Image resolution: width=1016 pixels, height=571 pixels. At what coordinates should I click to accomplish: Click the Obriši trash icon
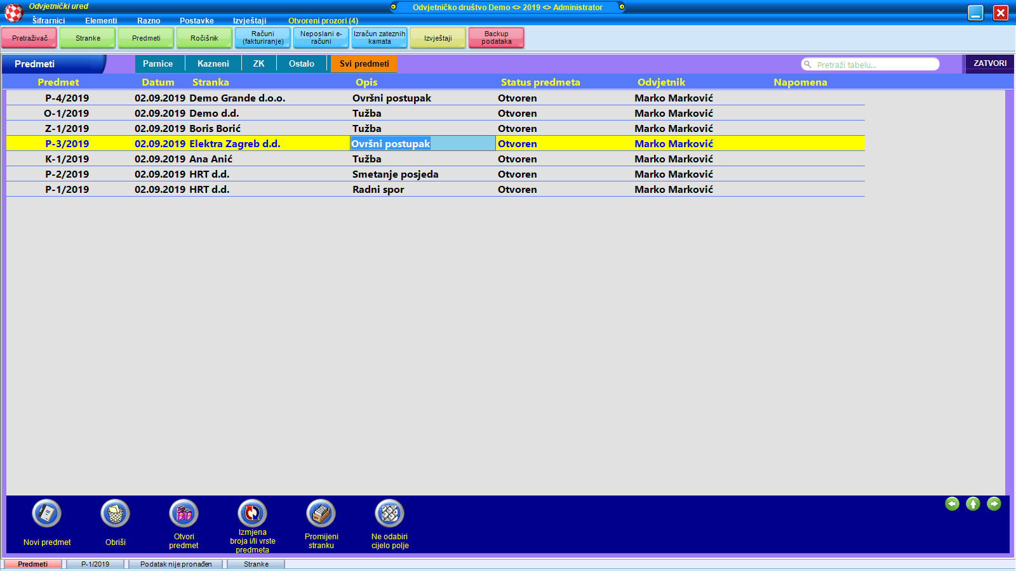coord(115,513)
